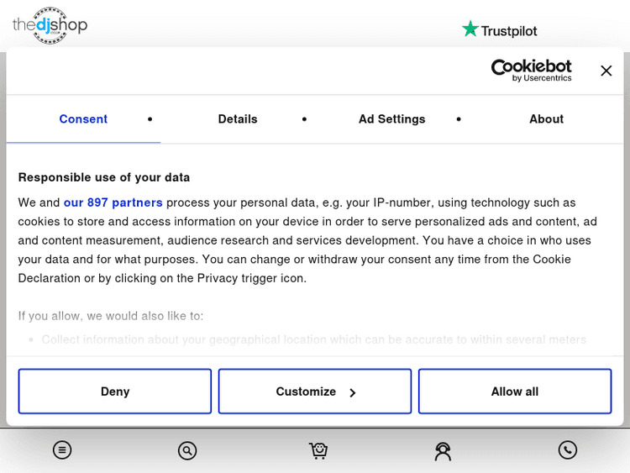Click the thedjshop logo
630x473 pixels.
point(50,25)
